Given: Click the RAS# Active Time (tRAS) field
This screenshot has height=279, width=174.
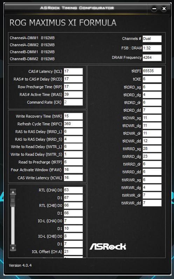Looking at the screenshot, I should (73, 95).
